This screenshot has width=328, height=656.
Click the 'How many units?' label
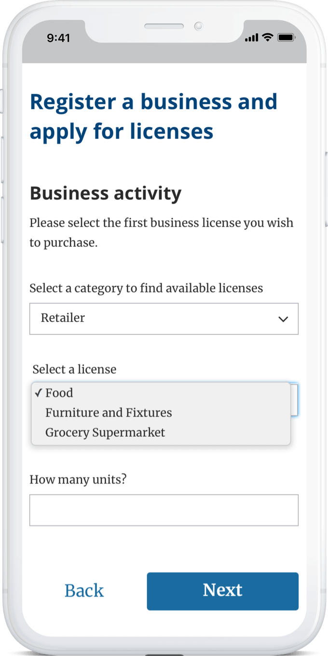pos(78,479)
